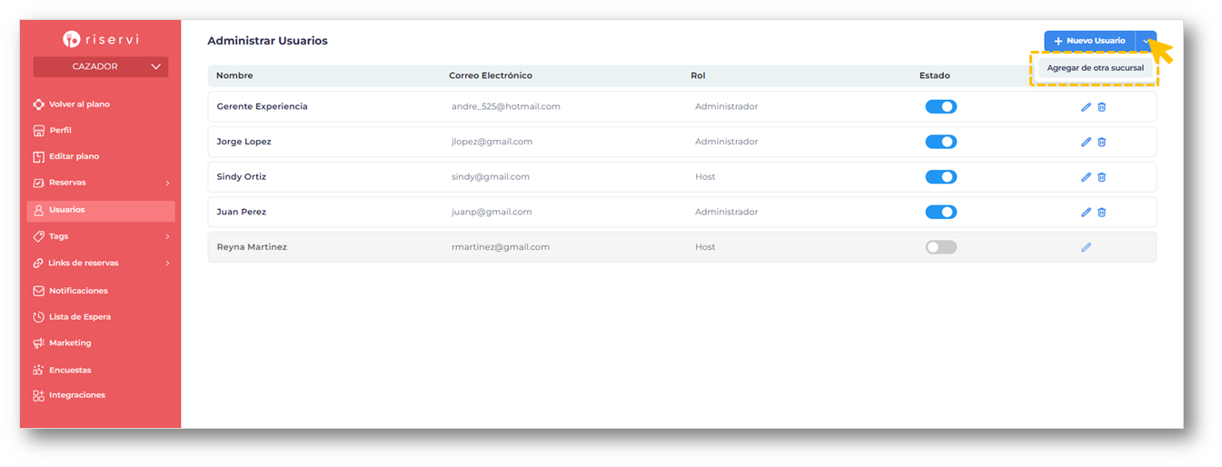Delete Gerente Experiencia with the trash icon
The width and height of the screenshot is (1222, 467).
click(1102, 107)
